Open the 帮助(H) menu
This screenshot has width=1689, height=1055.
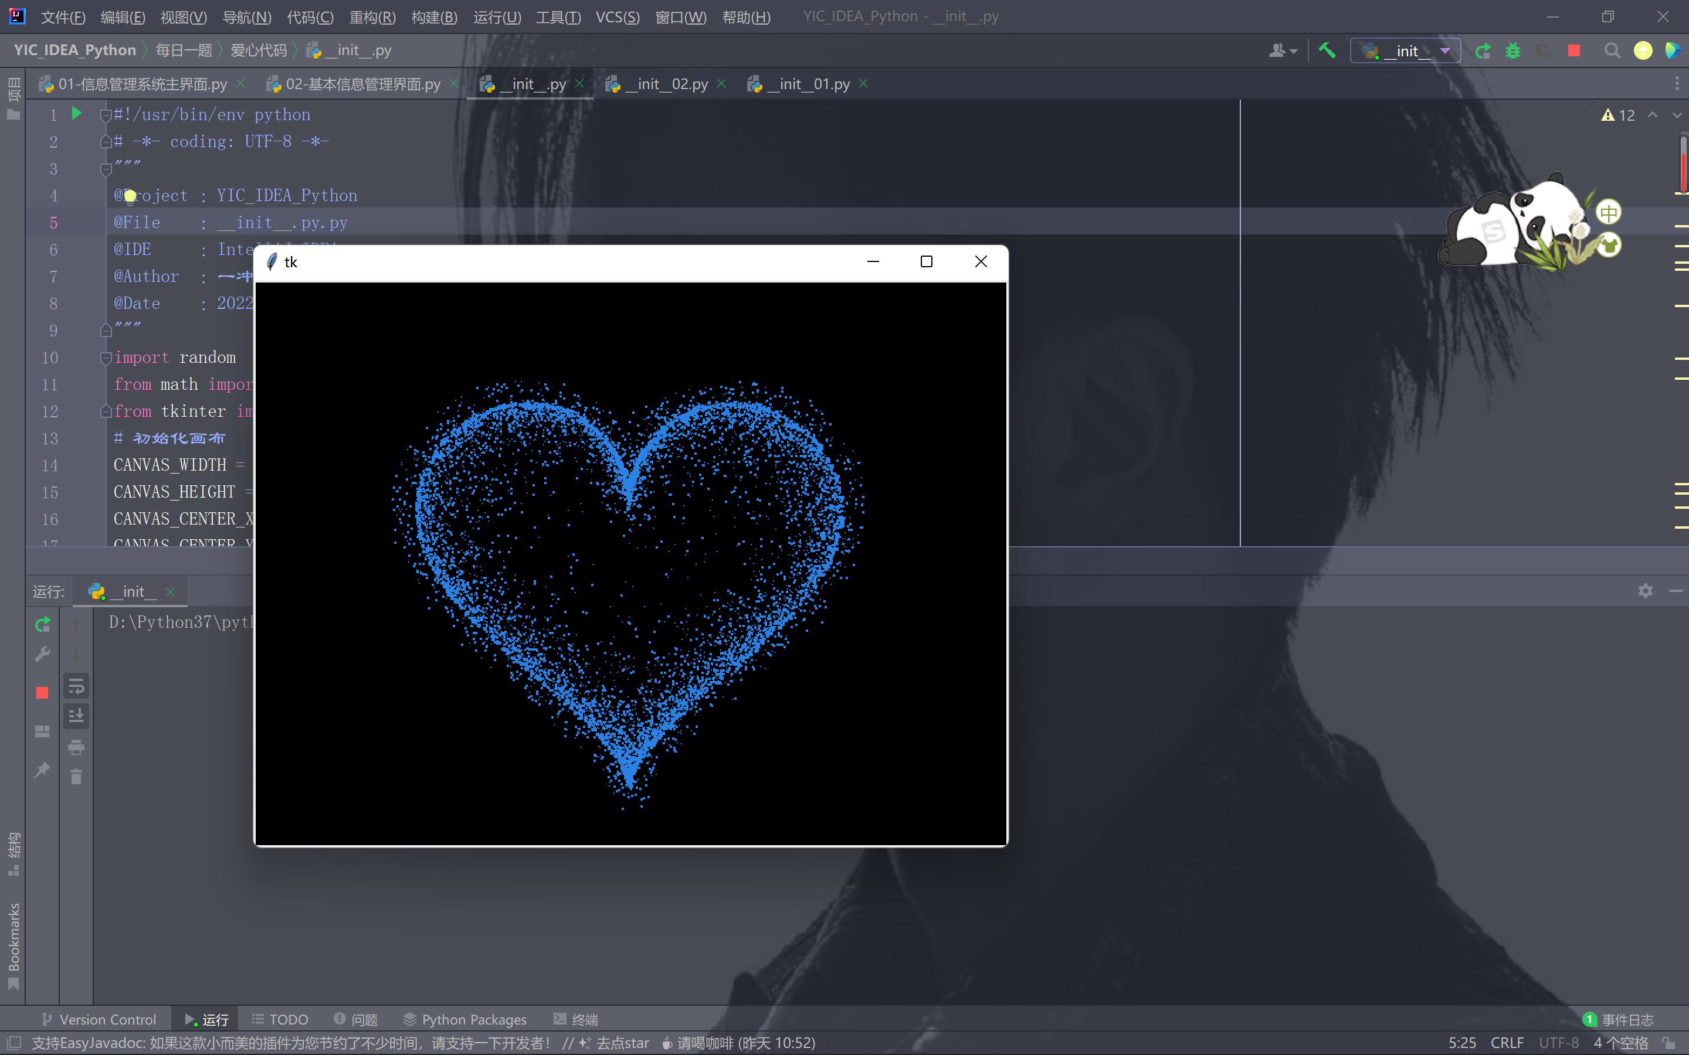coord(746,17)
